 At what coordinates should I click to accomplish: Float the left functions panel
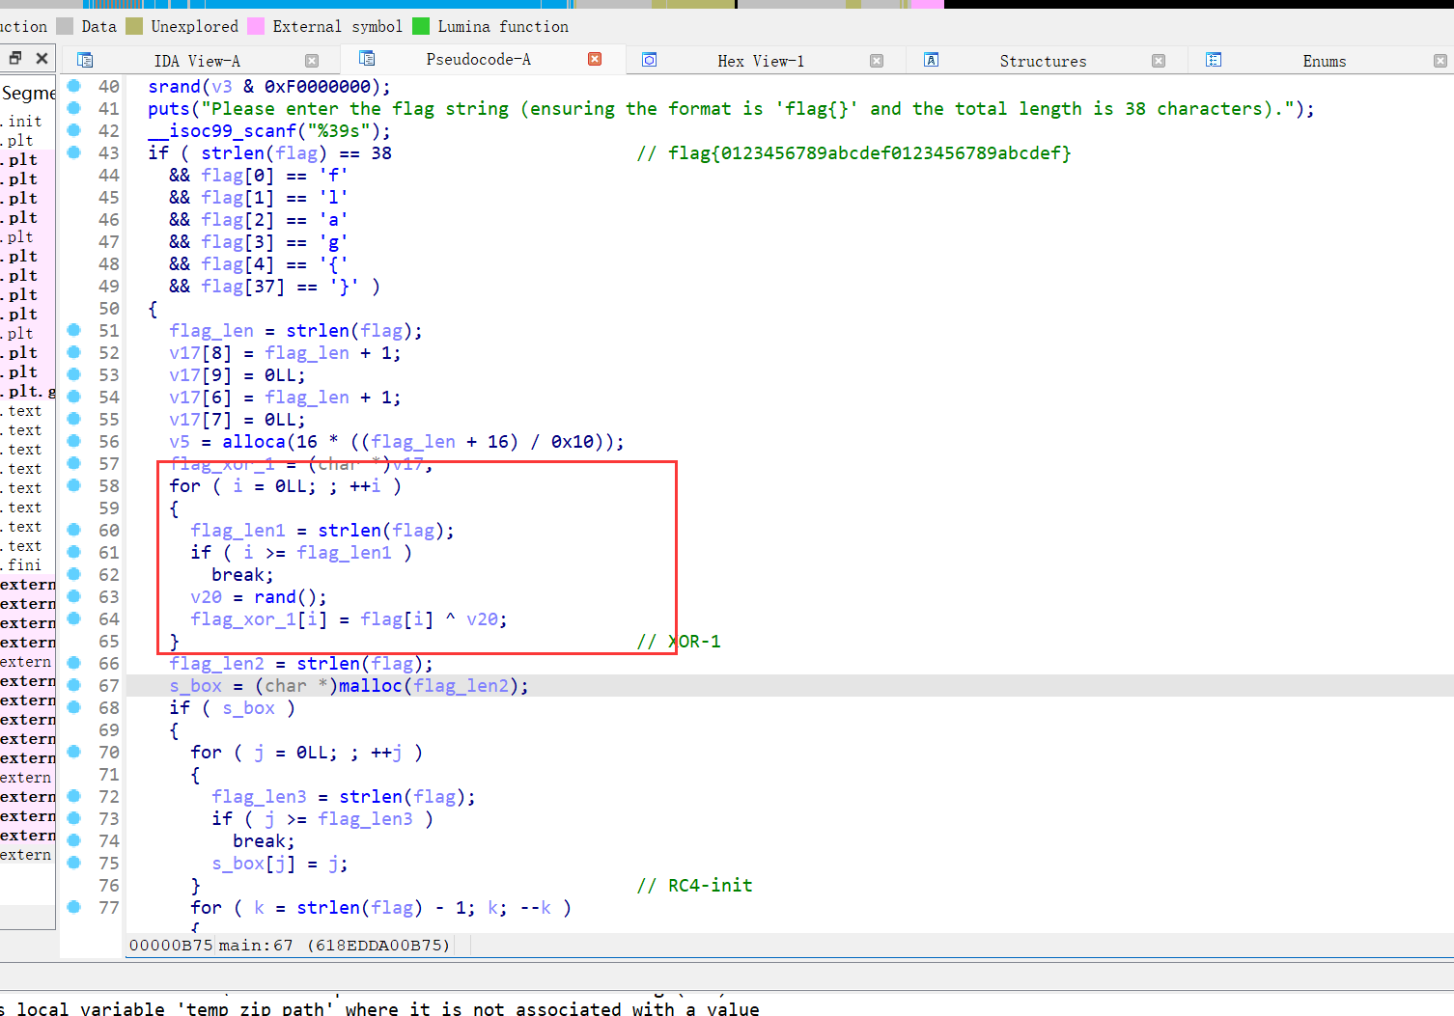15,59
